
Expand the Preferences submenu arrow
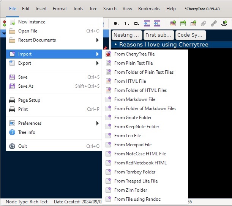pyautogui.click(x=97, y=123)
